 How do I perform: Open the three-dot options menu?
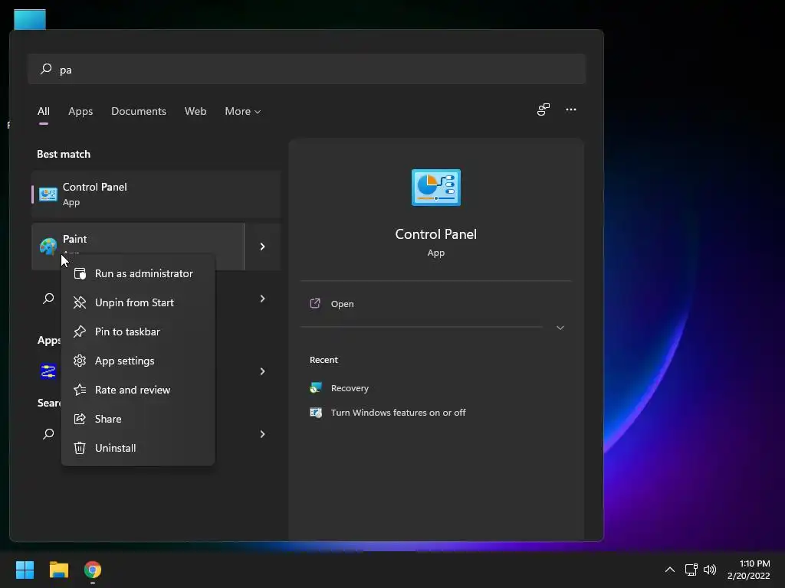click(x=570, y=109)
